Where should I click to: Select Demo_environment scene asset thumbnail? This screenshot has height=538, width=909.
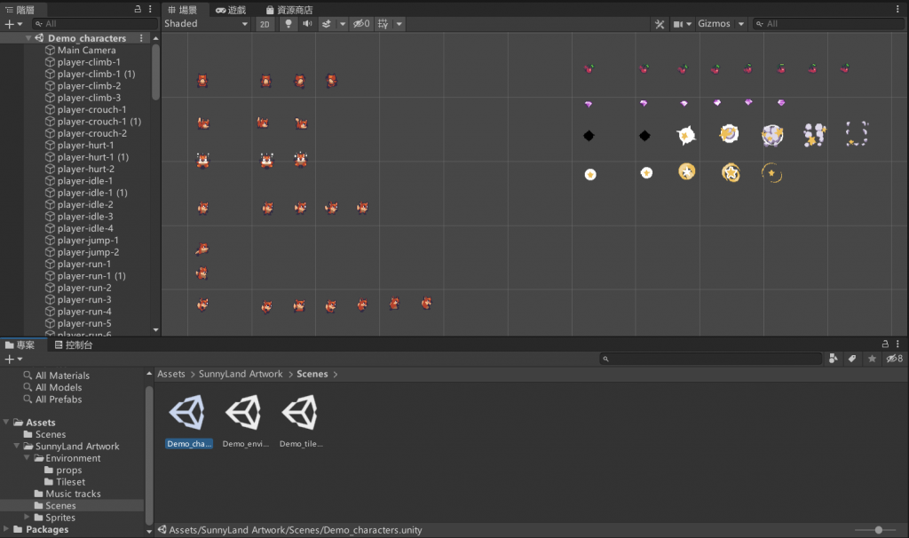point(244,412)
